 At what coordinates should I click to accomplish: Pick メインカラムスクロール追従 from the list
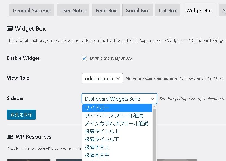point(117,124)
